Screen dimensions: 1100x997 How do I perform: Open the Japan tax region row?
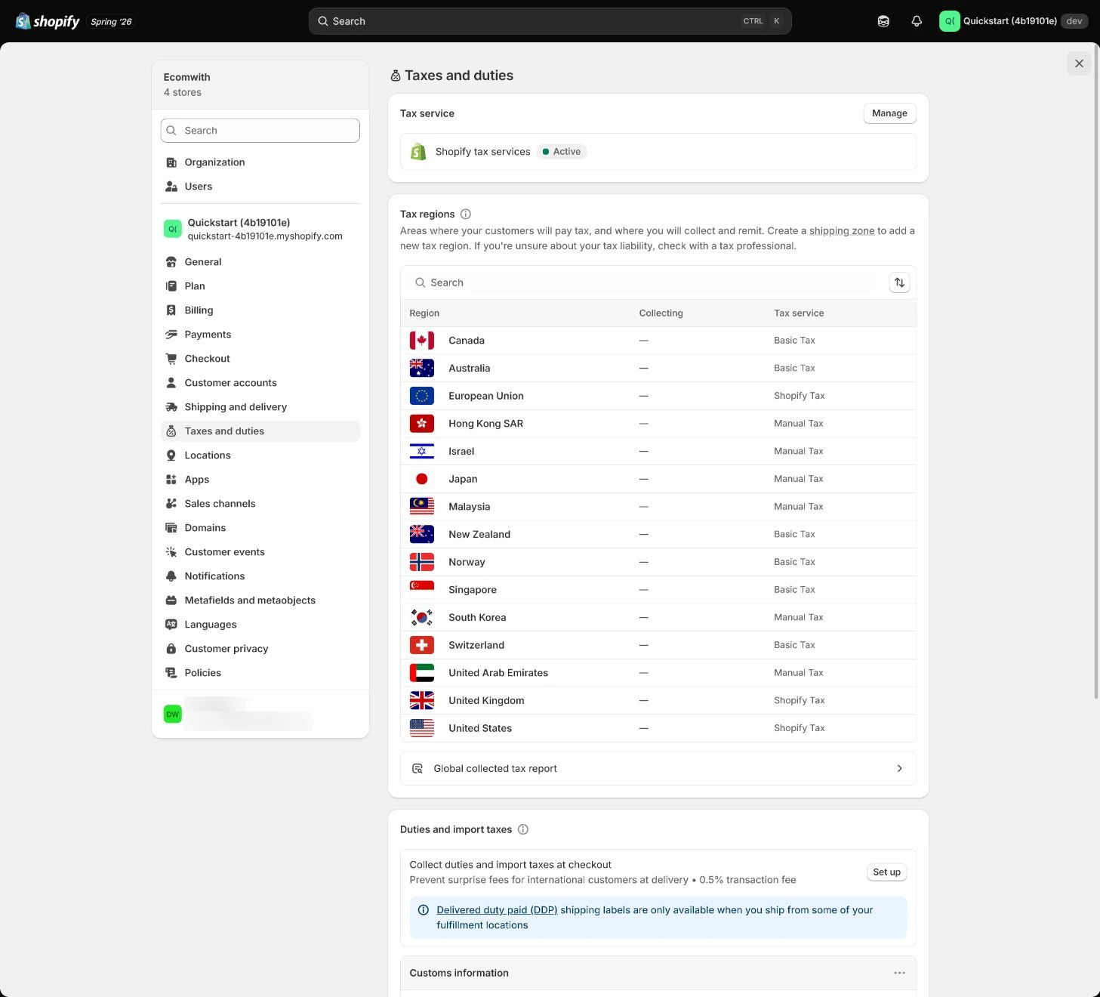658,479
